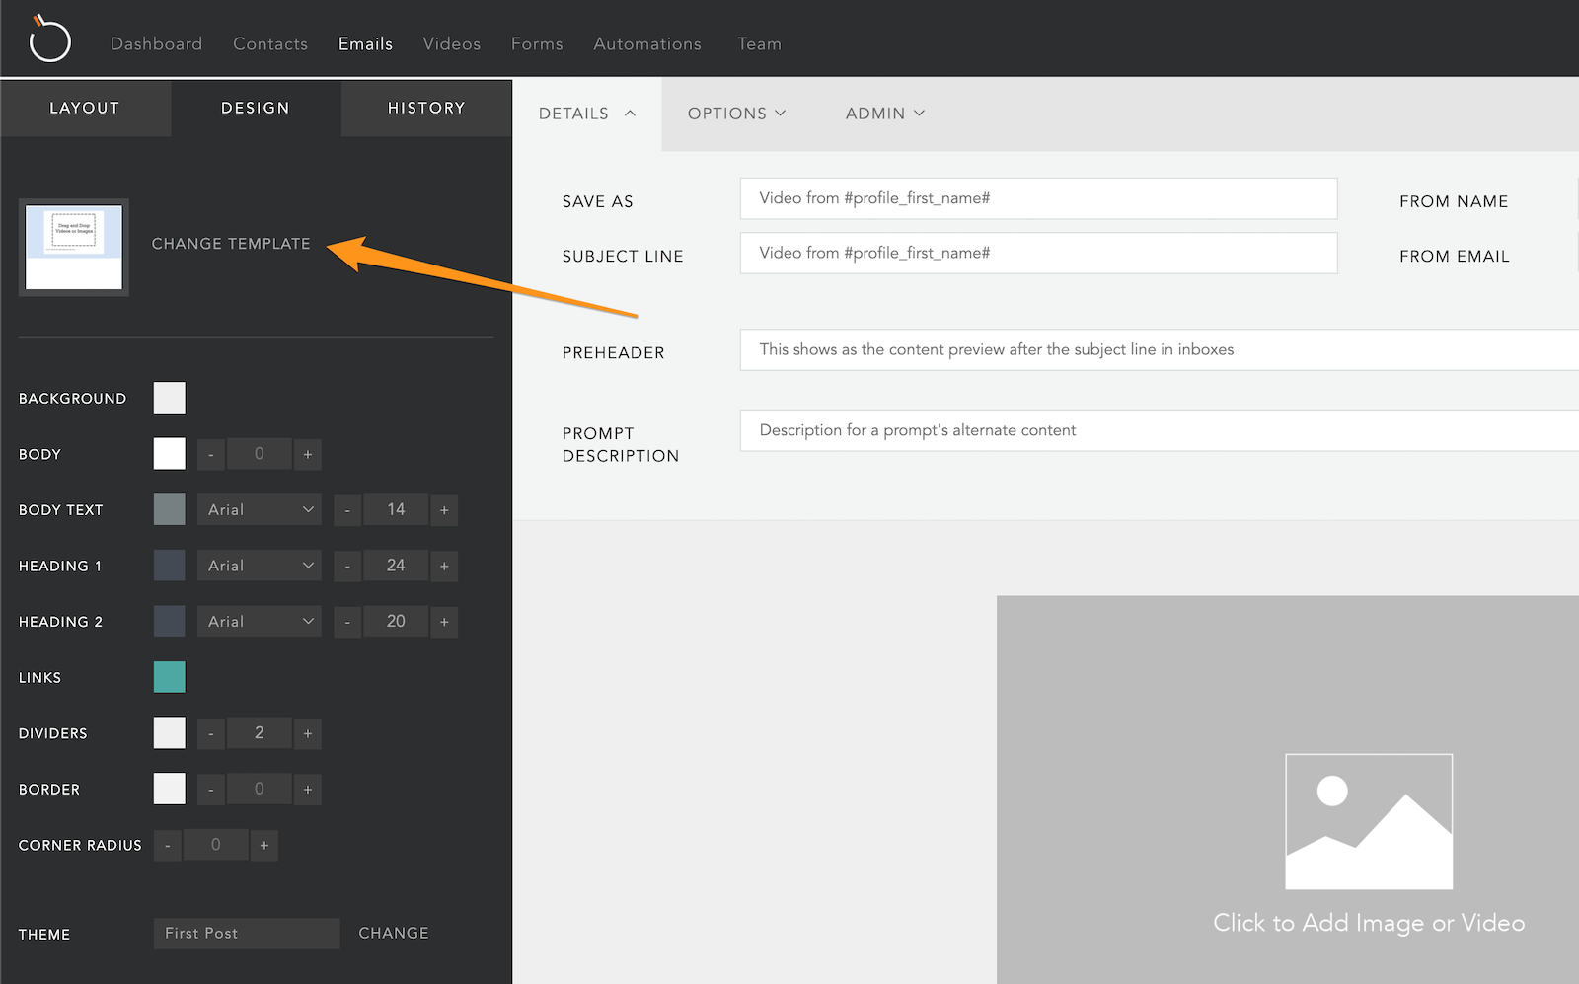Screen dimensions: 1579x984
Task: Decrease BODY TEXT font size
Action: tap(347, 509)
